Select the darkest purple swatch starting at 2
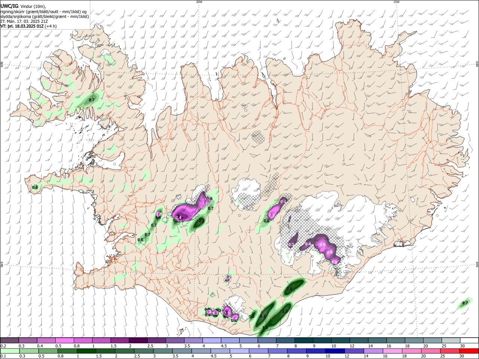 coord(138,340)
